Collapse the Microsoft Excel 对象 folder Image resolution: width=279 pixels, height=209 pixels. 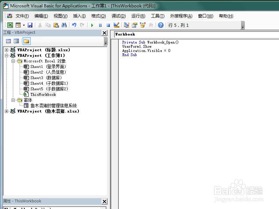click(13, 61)
